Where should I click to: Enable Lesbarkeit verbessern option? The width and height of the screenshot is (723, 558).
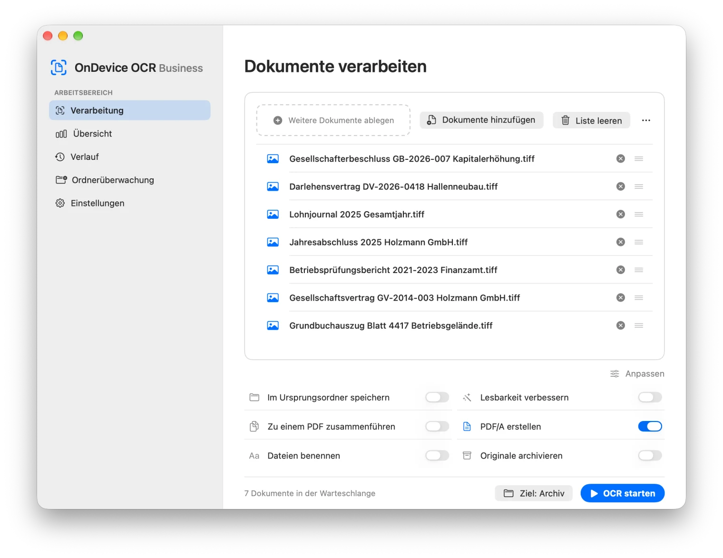[x=650, y=397]
